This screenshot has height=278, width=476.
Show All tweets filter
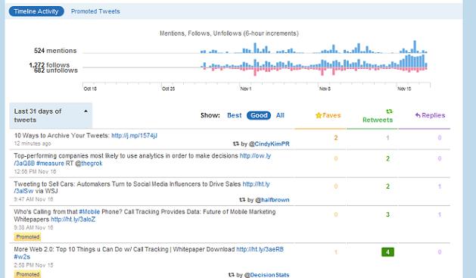click(280, 115)
